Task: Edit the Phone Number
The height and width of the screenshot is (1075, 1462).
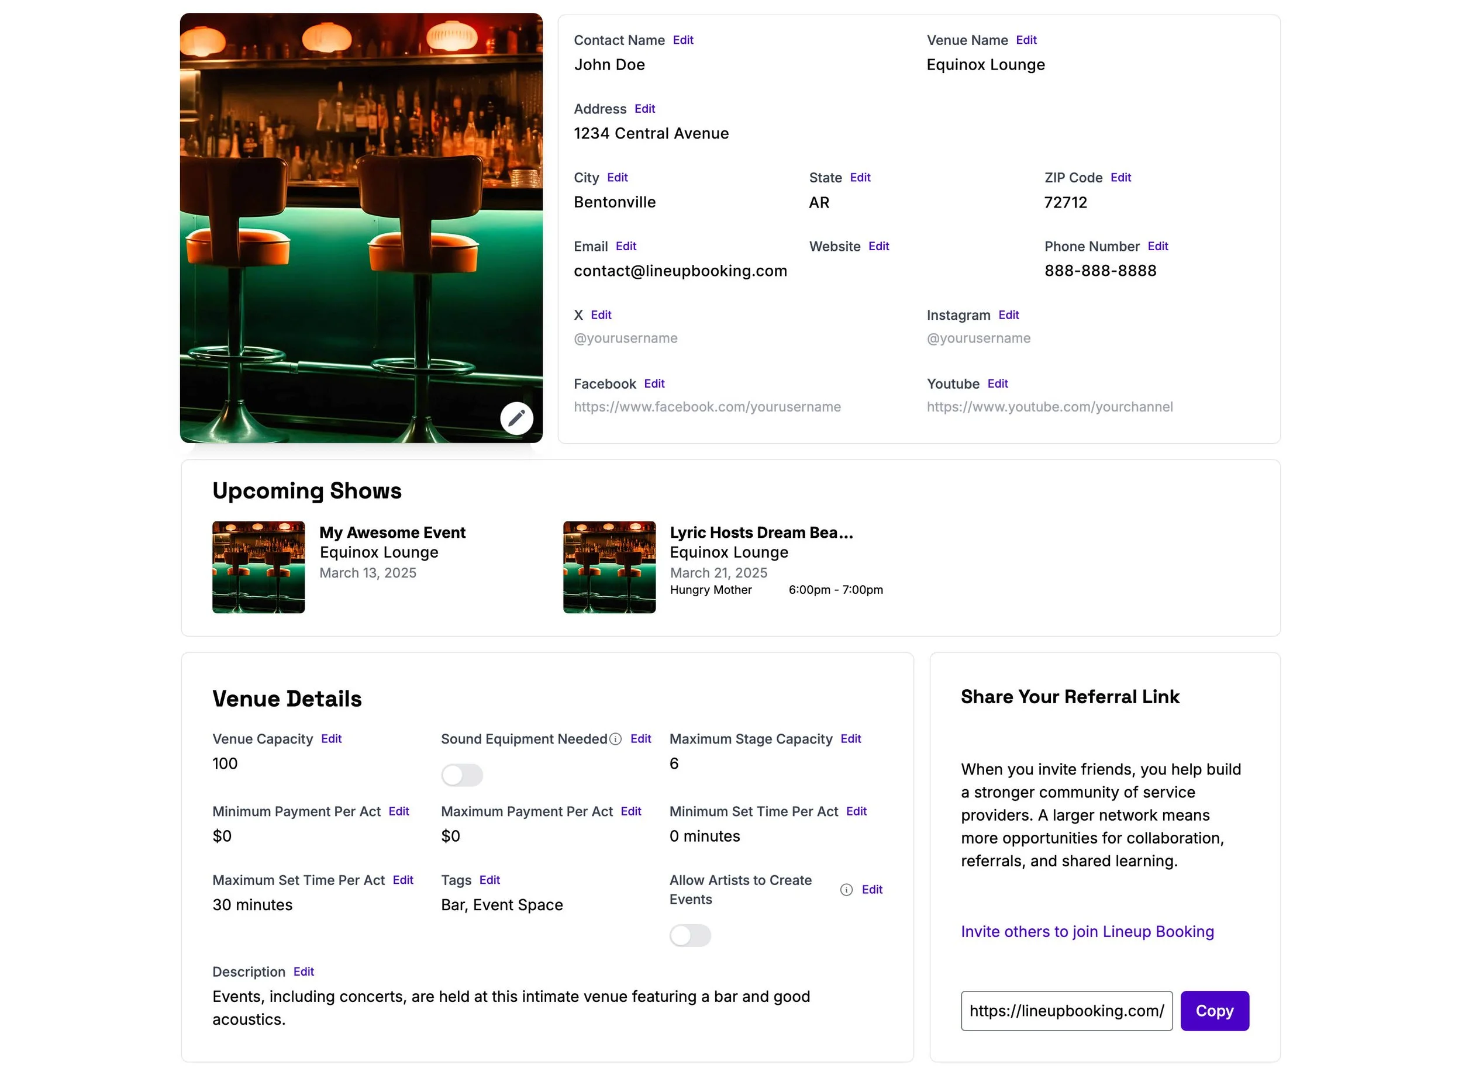Action: [x=1157, y=246]
